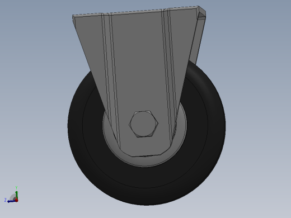Select the hex bolt head on the bracket
291x218 pixels.
(x=143, y=124)
